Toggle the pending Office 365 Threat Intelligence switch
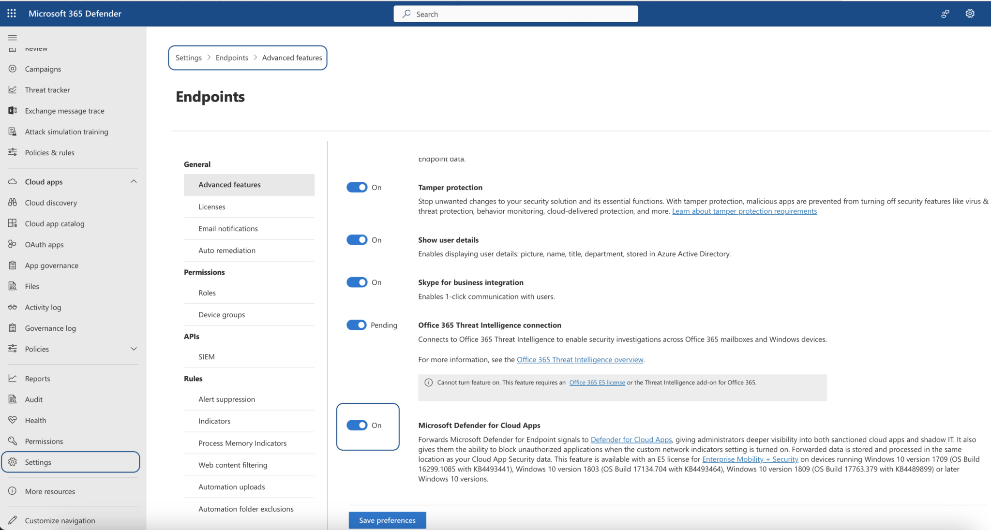Screen dimensions: 991x530 click(357, 324)
